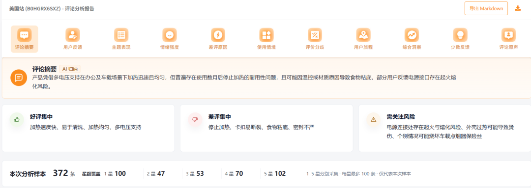This screenshot has height=188, width=531.
Task: Click the note 1–5 星分别采集
Action: 358,174
